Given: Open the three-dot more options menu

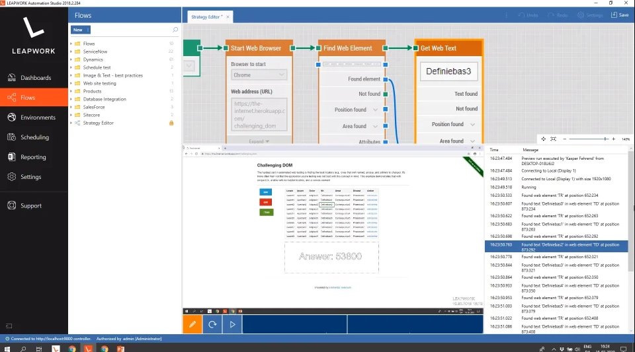Looking at the screenshot, I should pos(506,15).
